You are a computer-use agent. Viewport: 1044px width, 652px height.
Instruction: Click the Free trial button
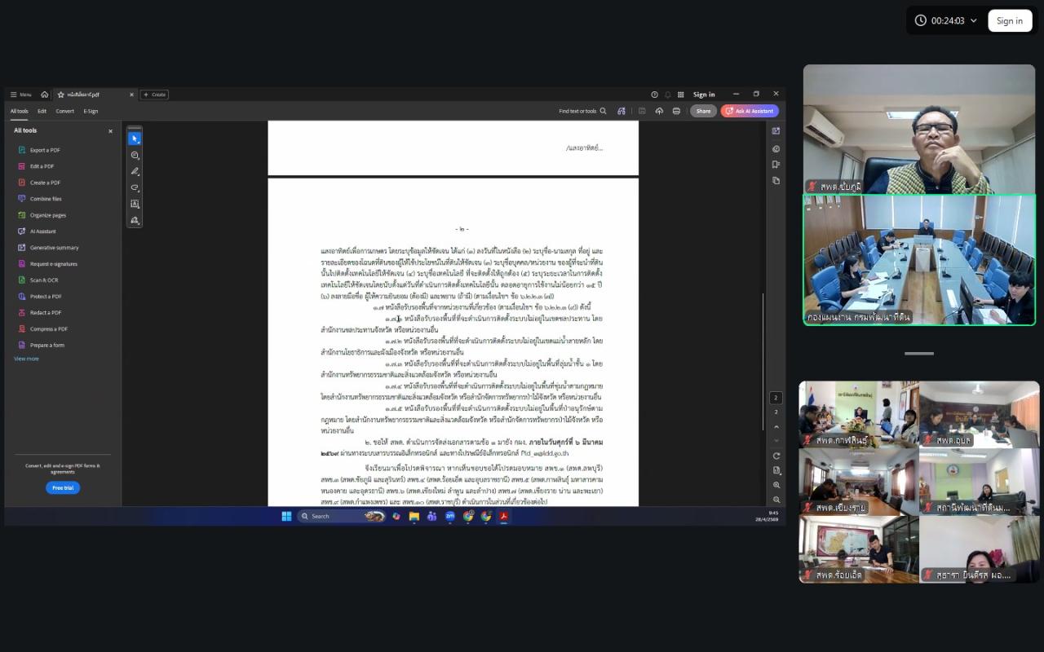(63, 488)
